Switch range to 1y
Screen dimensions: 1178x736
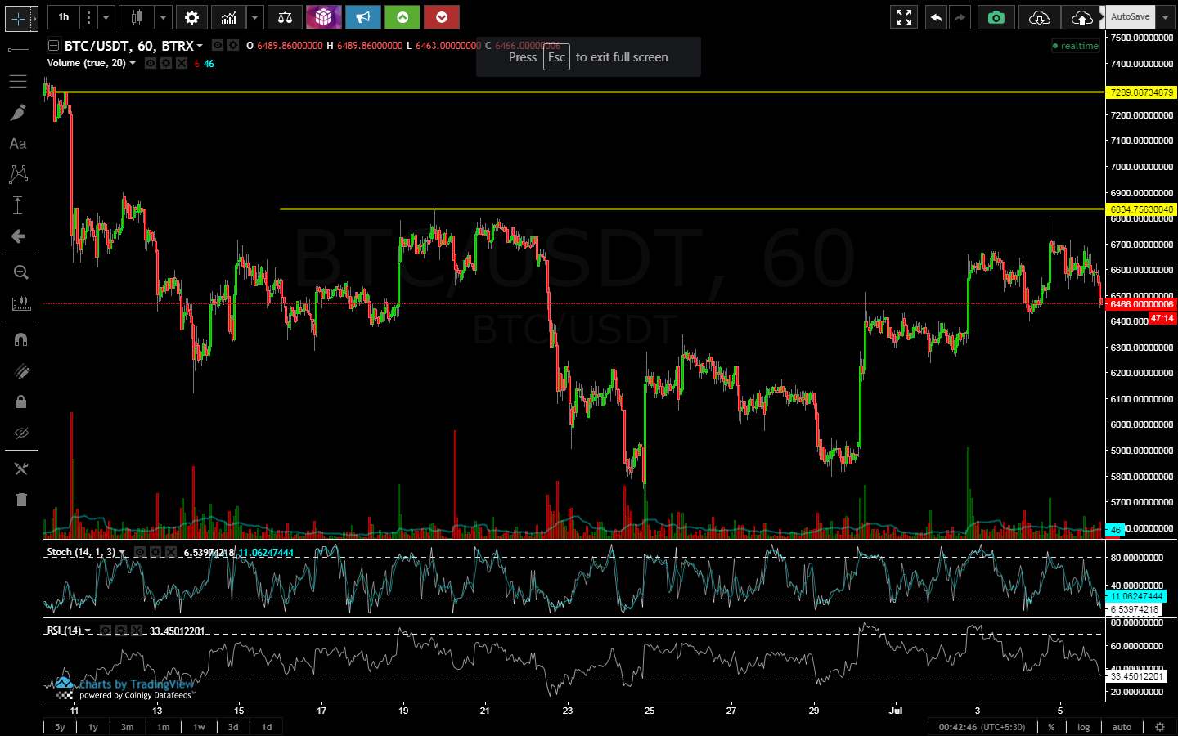pyautogui.click(x=93, y=727)
